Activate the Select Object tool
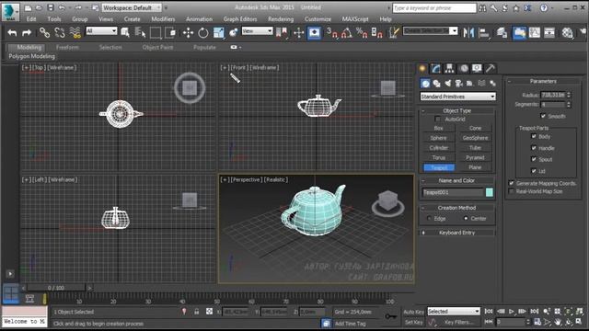The width and height of the screenshot is (589, 331). click(x=125, y=33)
